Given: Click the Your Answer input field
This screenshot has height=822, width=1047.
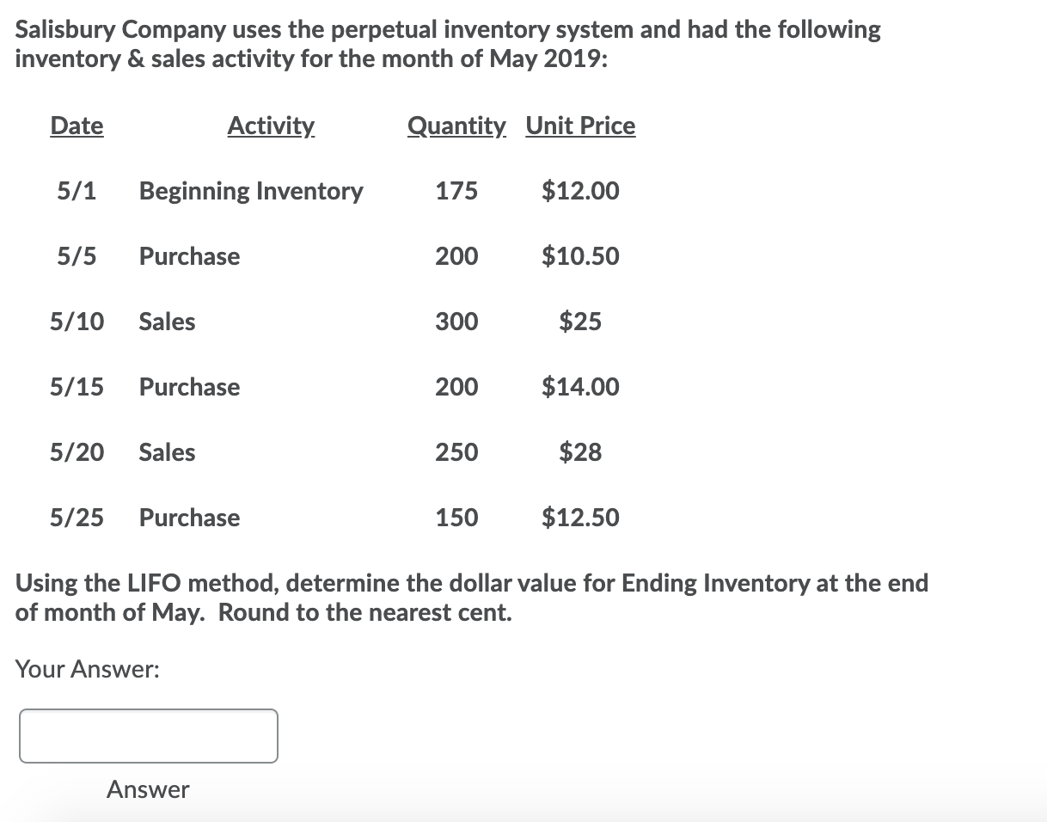Looking at the screenshot, I should tap(149, 735).
